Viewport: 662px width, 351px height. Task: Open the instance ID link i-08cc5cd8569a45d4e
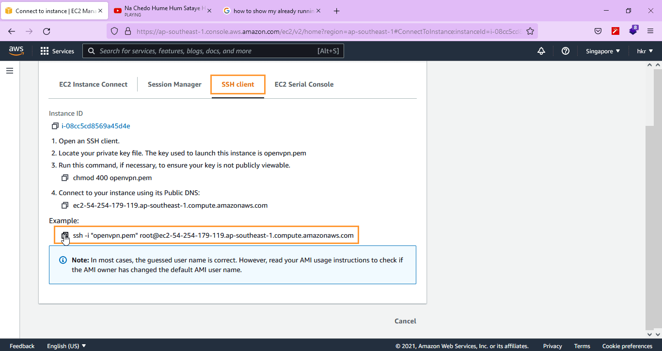[96, 126]
